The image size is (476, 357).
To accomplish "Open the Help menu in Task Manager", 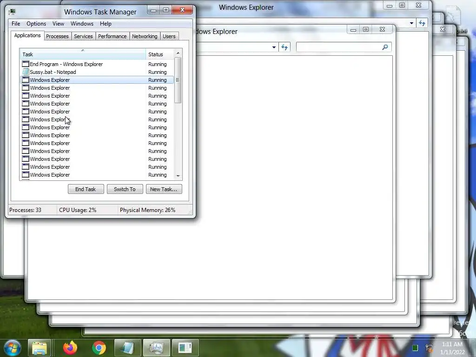I will [106, 24].
